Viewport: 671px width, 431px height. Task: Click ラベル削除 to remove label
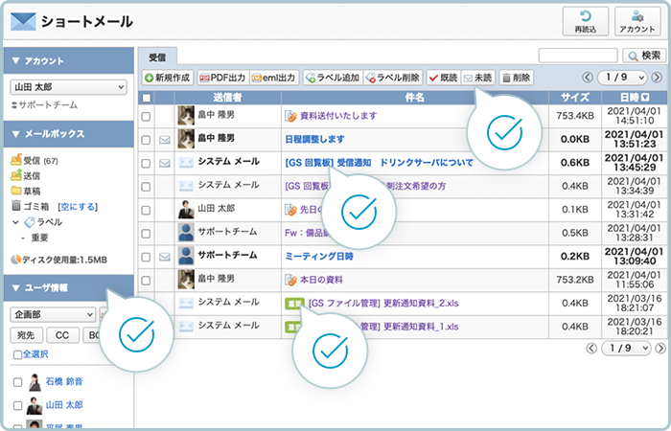[x=393, y=78]
